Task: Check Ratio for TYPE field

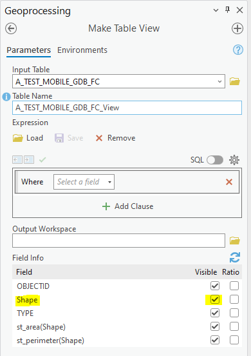Action: pyautogui.click(x=234, y=313)
